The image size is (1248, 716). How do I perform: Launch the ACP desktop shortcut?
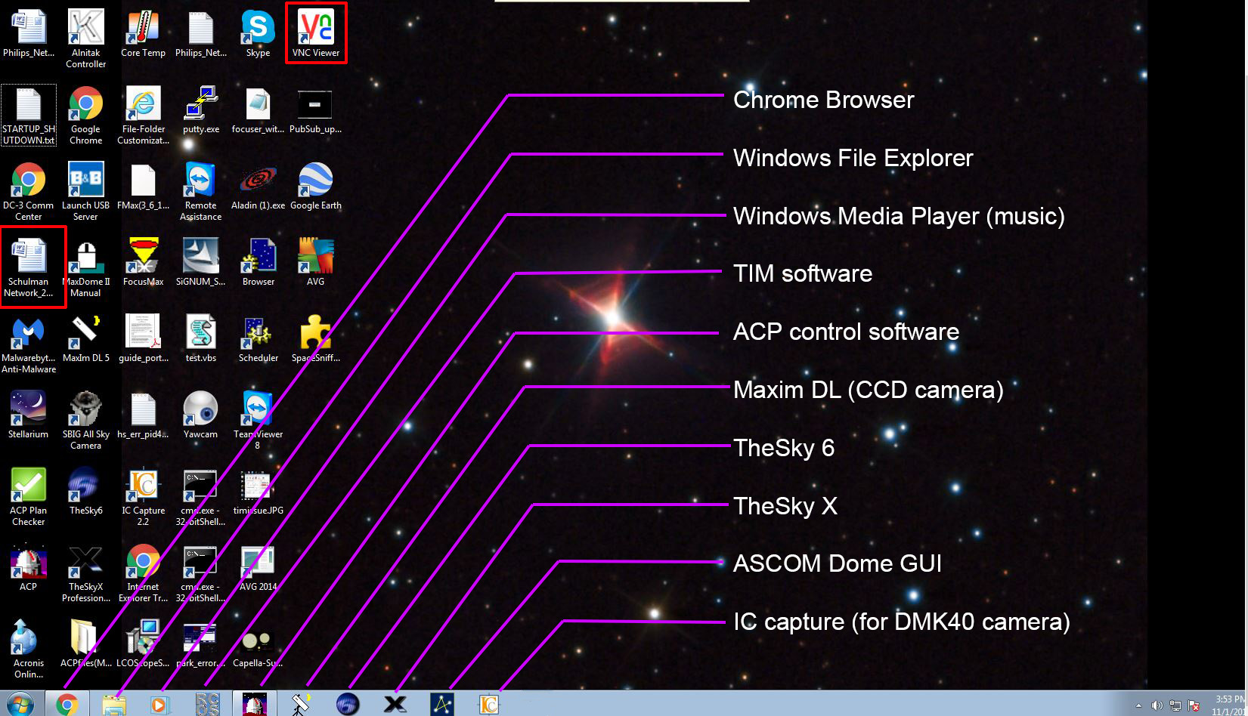pyautogui.click(x=29, y=567)
